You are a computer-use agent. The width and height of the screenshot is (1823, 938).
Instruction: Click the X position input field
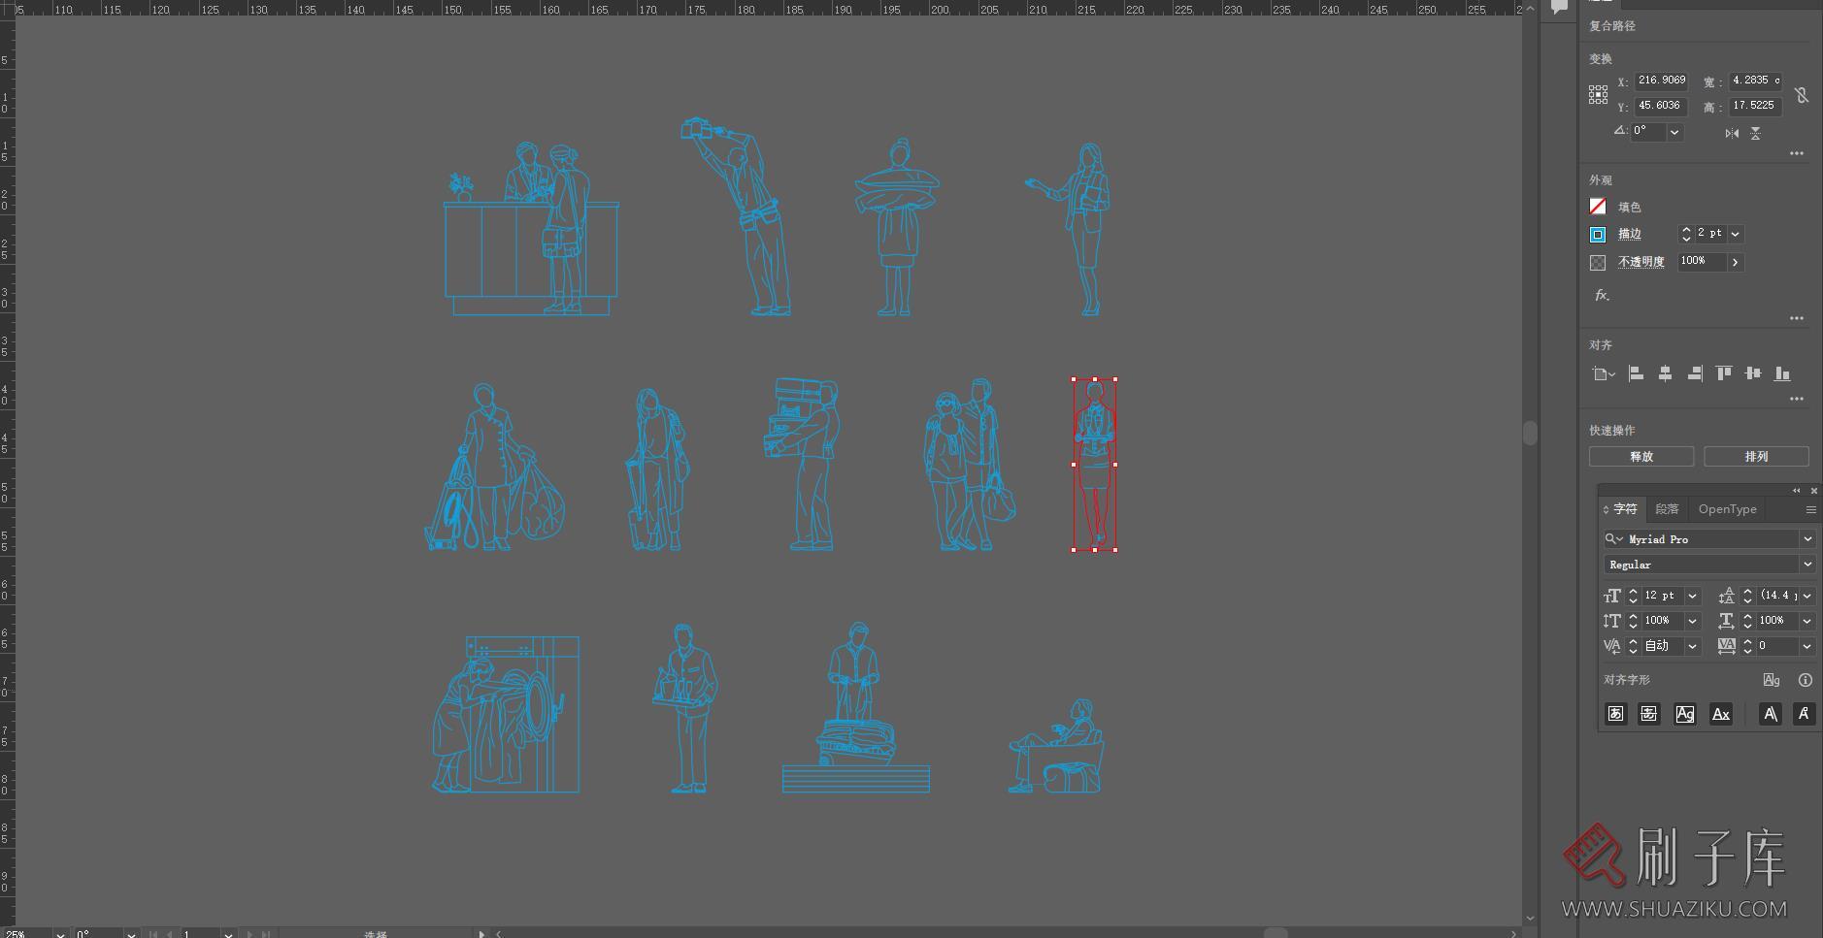click(x=1660, y=81)
